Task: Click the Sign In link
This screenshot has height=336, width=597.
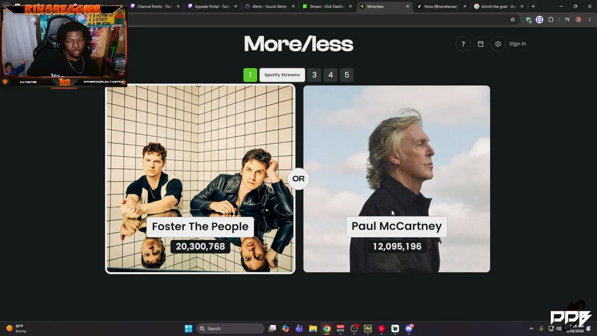Action: (x=517, y=44)
